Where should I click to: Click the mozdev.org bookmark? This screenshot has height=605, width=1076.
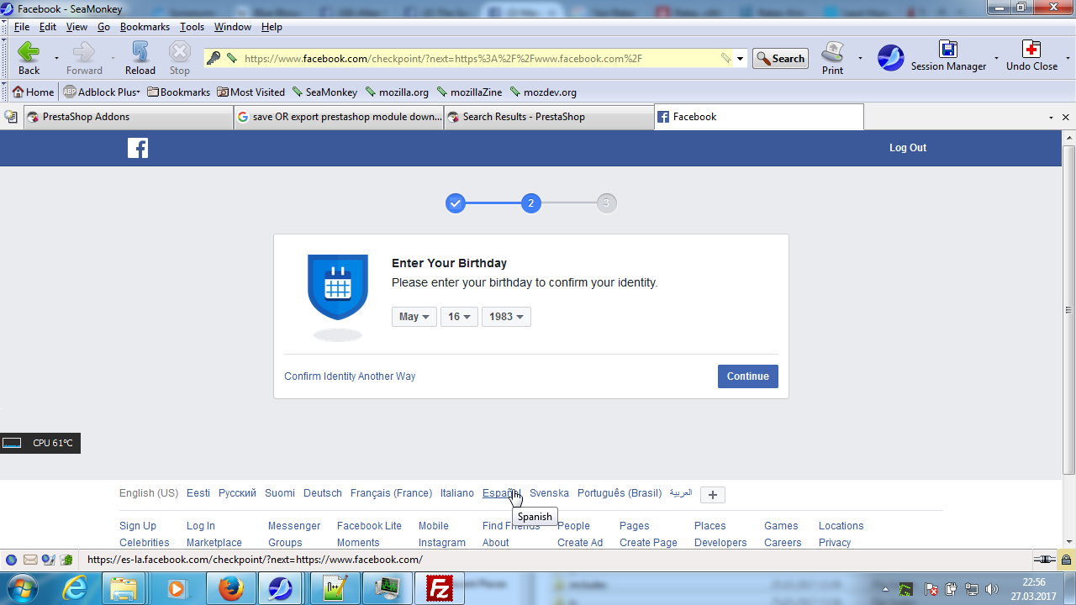543,92
